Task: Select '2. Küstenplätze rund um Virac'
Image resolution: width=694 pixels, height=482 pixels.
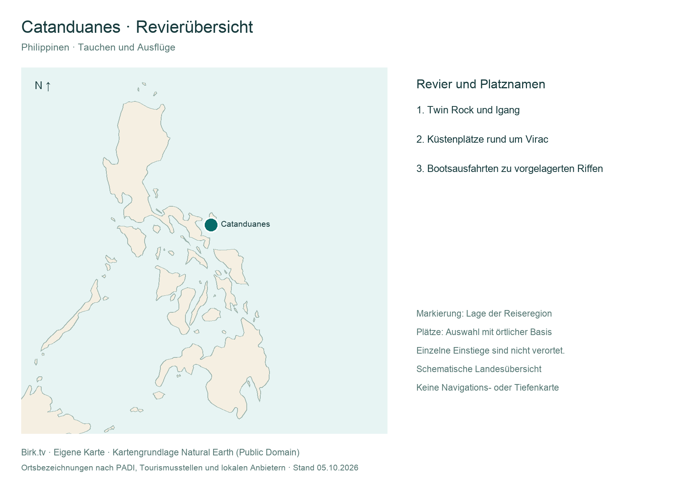Action: click(x=482, y=139)
